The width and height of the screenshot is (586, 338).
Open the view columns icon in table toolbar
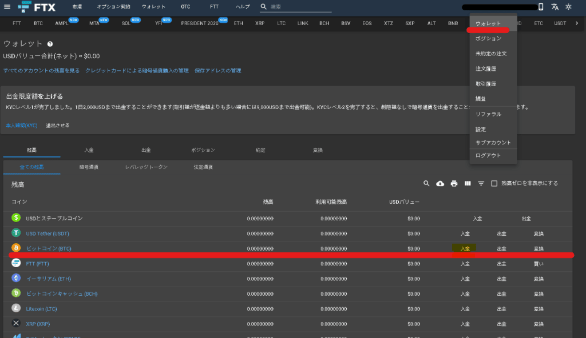pyautogui.click(x=468, y=183)
